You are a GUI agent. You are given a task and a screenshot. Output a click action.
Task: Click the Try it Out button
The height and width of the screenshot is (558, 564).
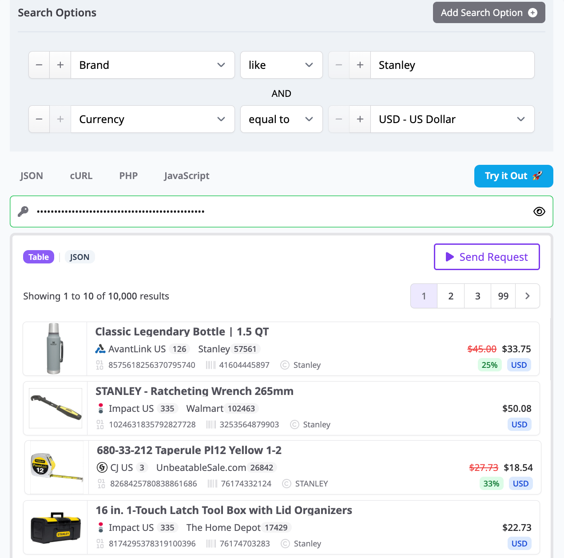(513, 176)
